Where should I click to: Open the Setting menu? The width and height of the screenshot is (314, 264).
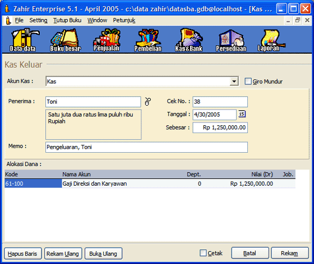click(38, 20)
